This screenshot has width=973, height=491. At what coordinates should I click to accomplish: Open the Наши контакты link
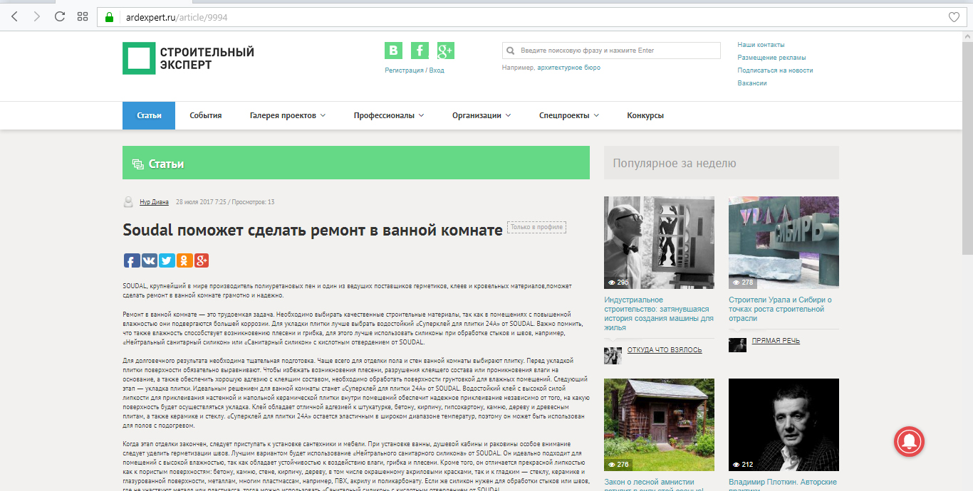[761, 45]
